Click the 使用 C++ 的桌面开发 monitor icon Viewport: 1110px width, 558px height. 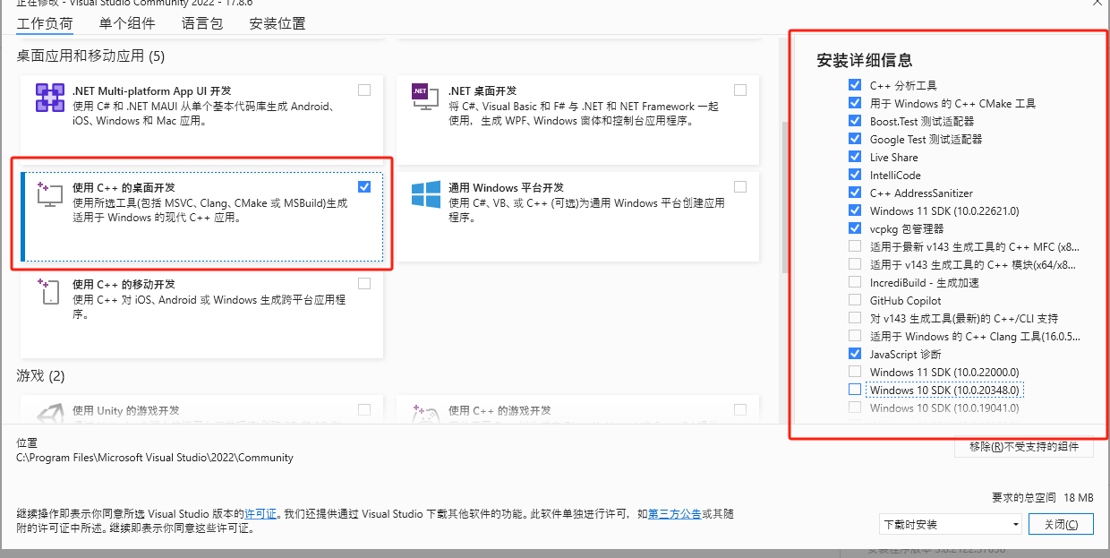click(x=49, y=194)
